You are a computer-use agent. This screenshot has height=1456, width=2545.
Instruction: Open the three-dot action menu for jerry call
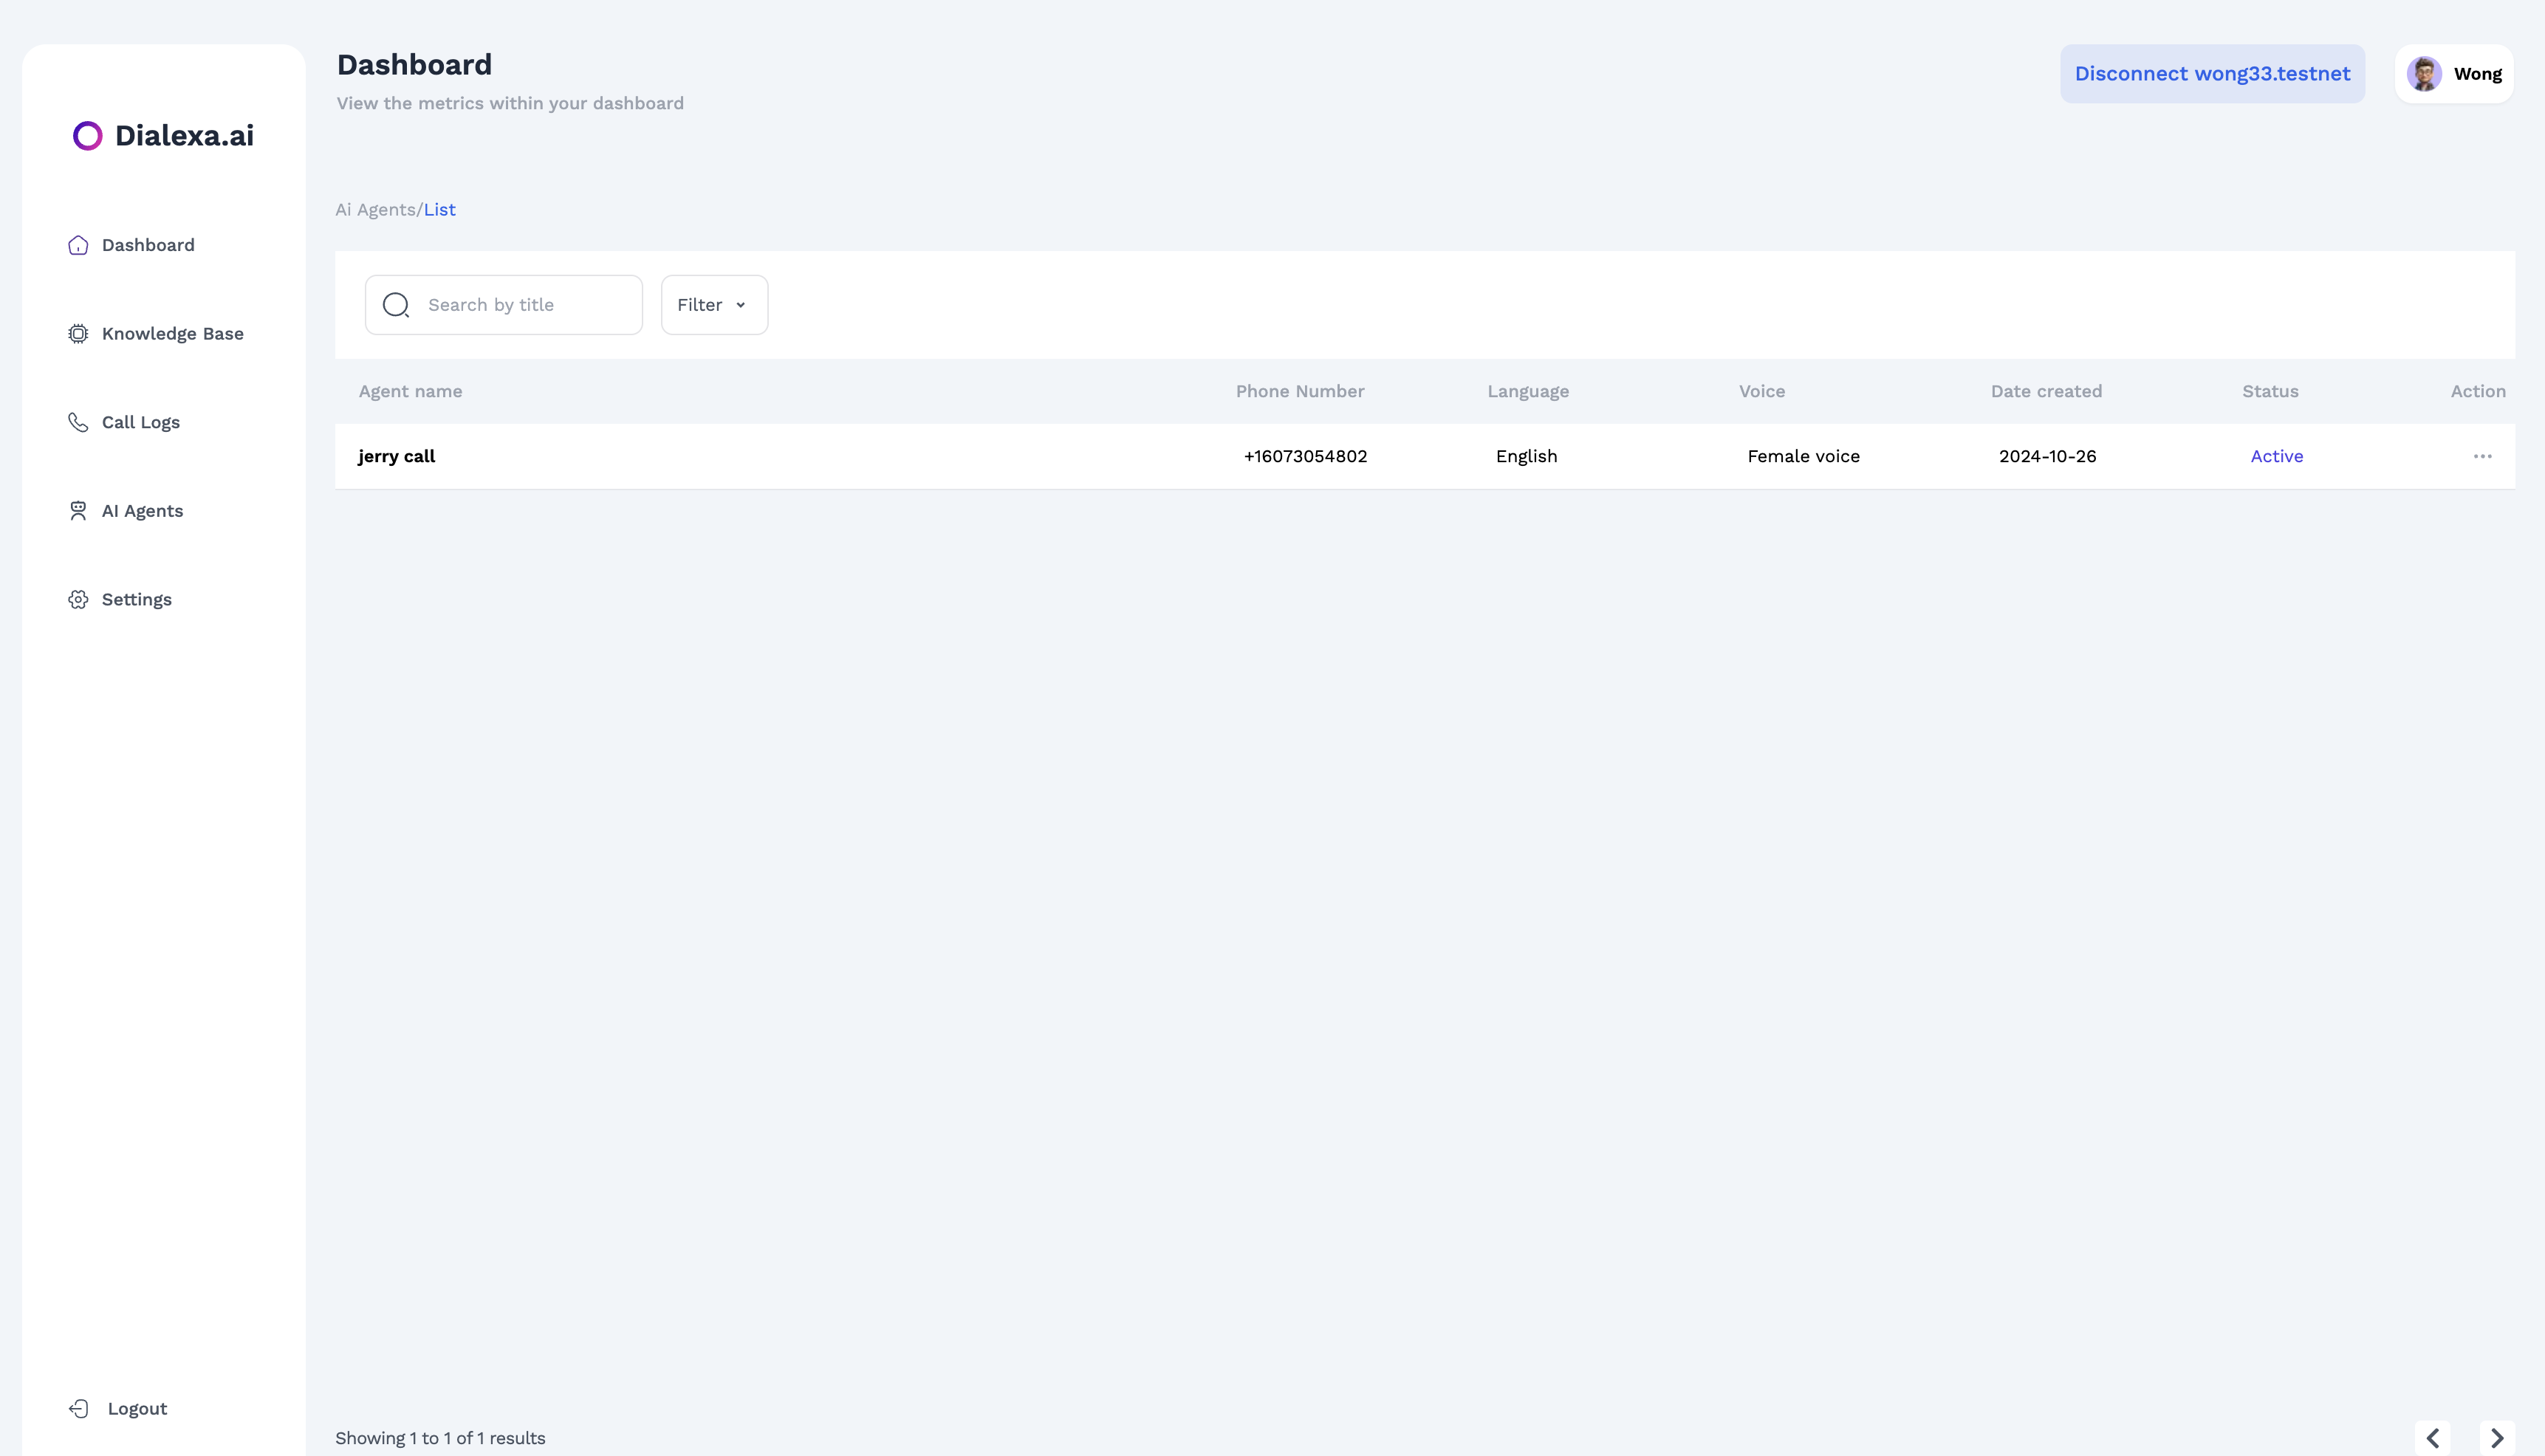[x=2482, y=456]
